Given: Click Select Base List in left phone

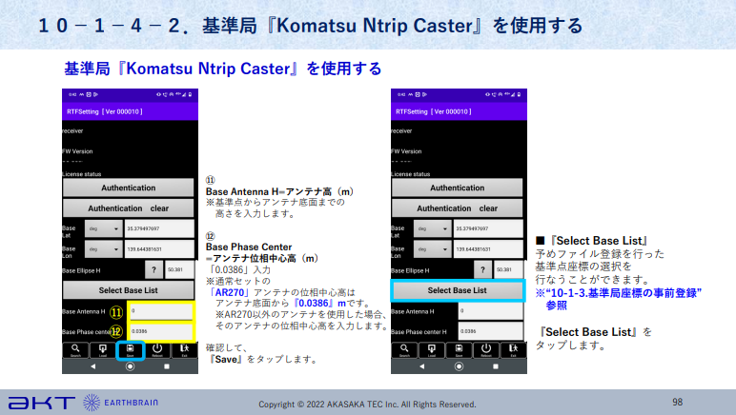Looking at the screenshot, I should pyautogui.click(x=128, y=290).
